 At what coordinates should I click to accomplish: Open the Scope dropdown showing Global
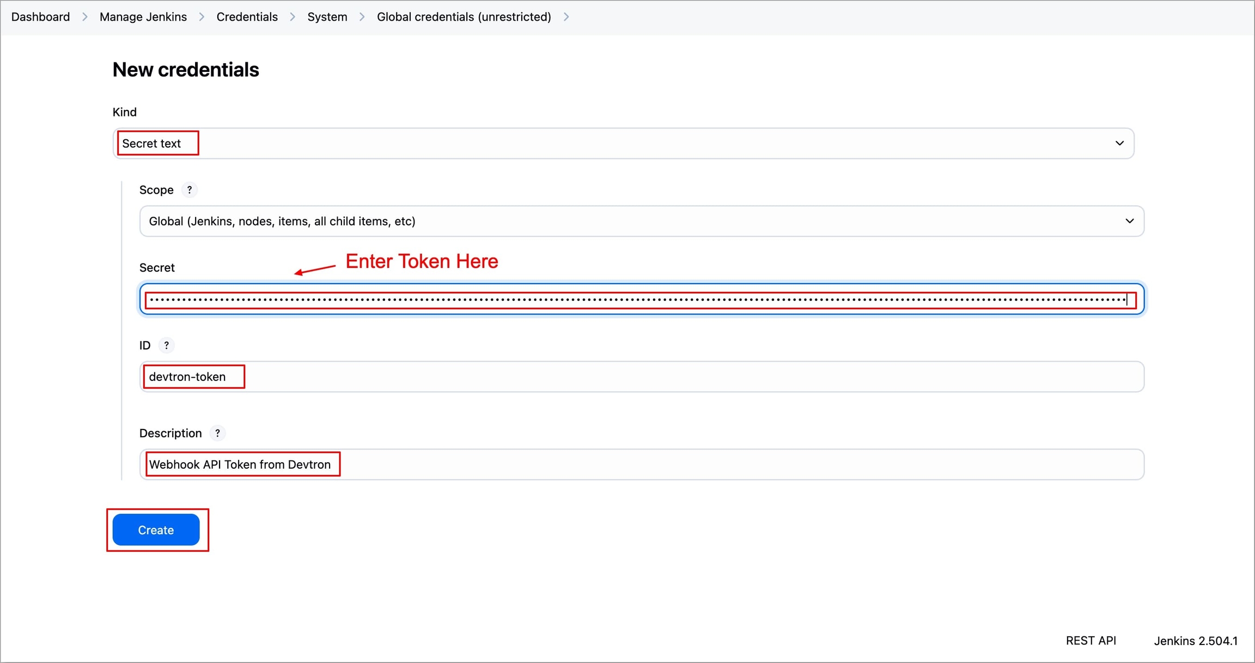point(642,221)
